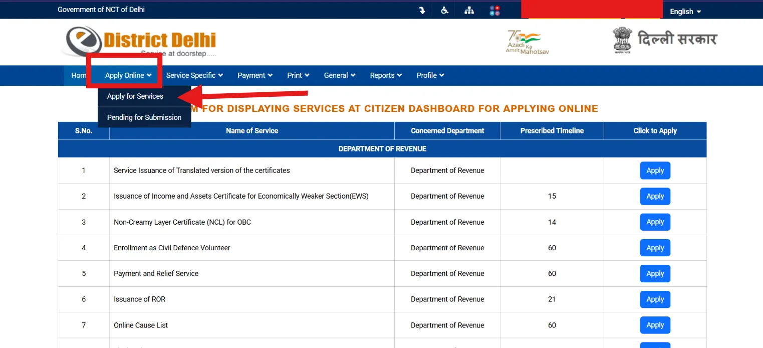Click the 'DEPARTMENT OF REVENUE' section row
Screen dimensions: 763x348
click(x=382, y=149)
